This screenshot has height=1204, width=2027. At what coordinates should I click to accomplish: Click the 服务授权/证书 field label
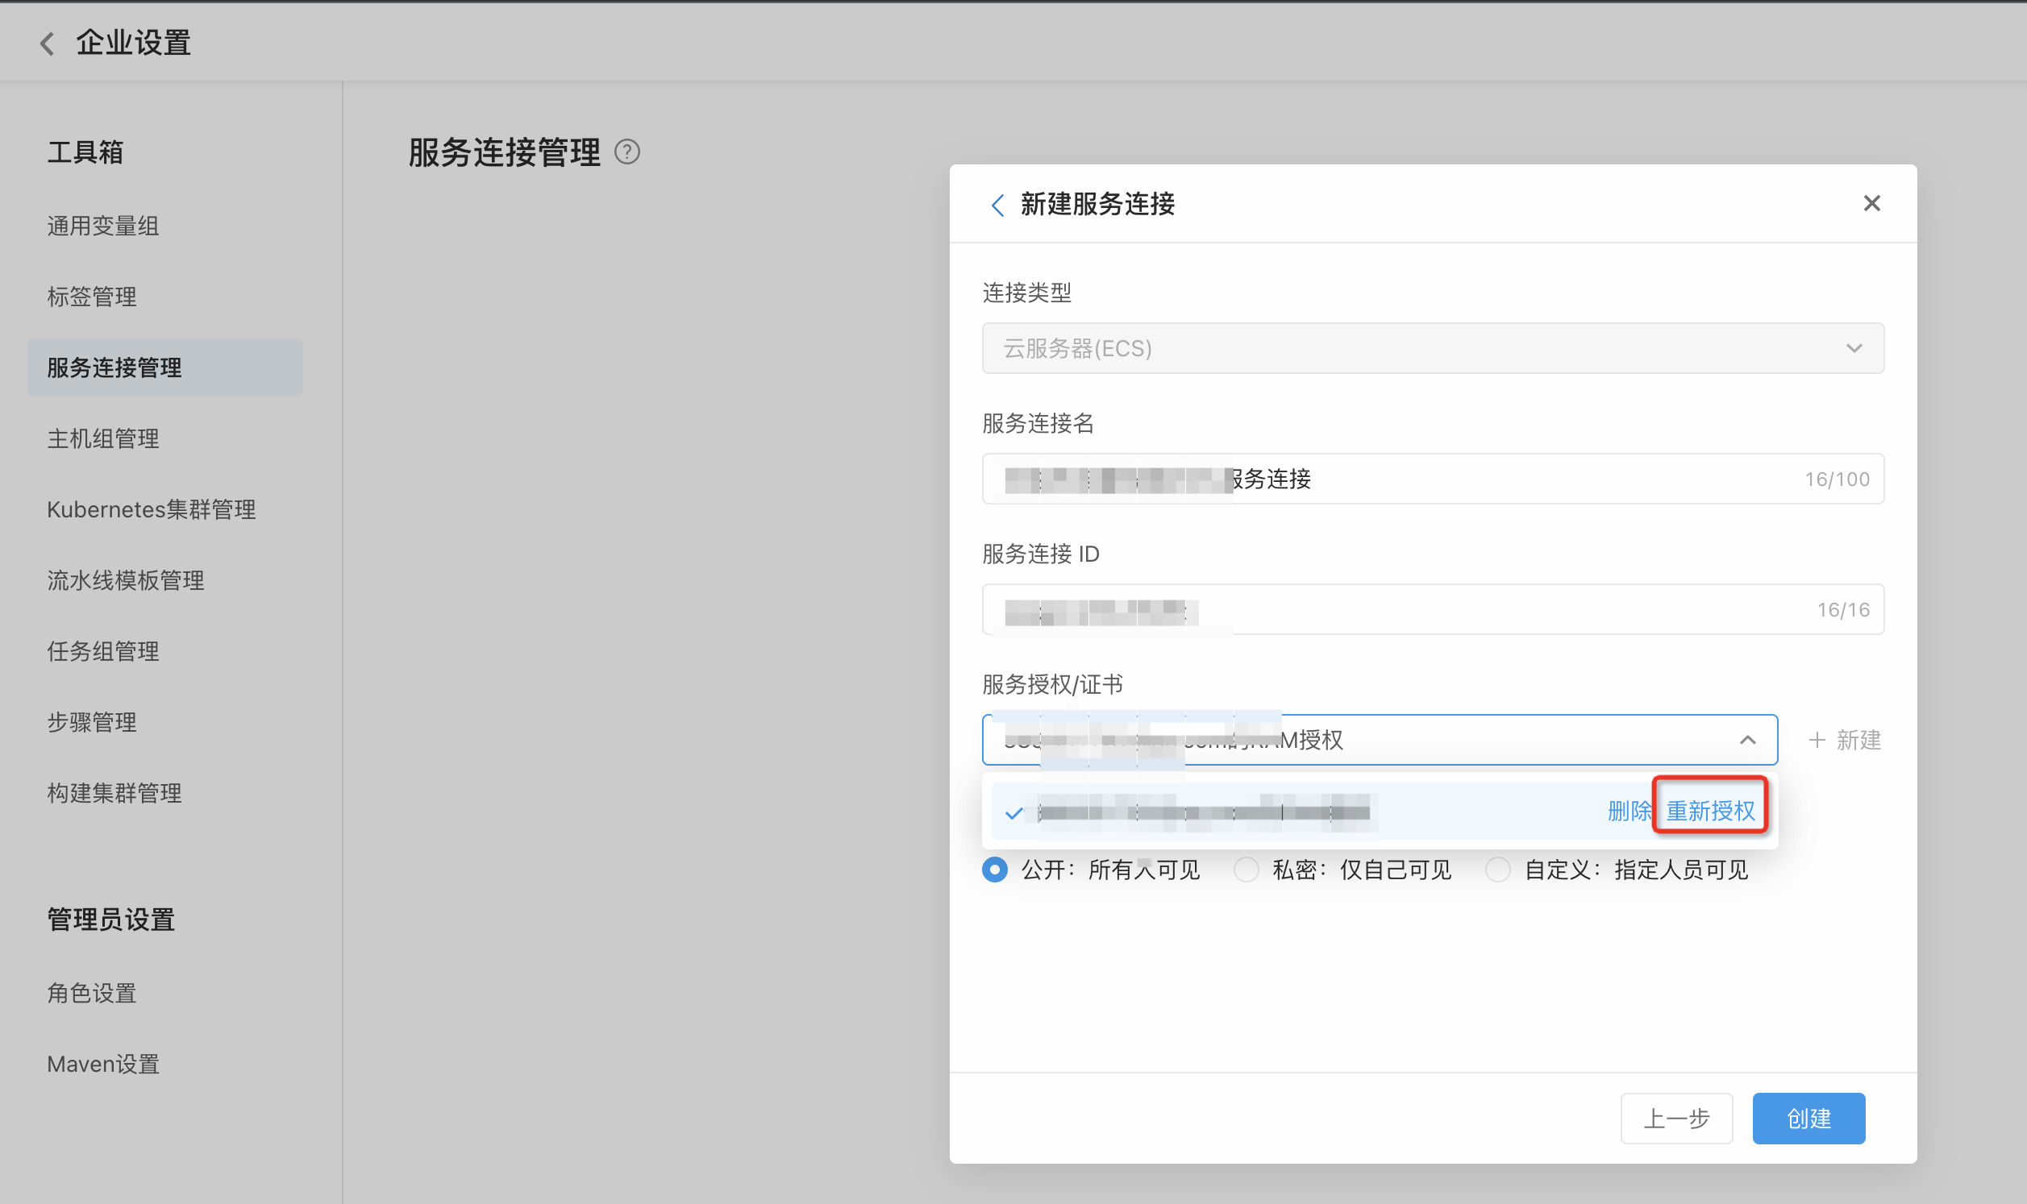[x=1052, y=685]
